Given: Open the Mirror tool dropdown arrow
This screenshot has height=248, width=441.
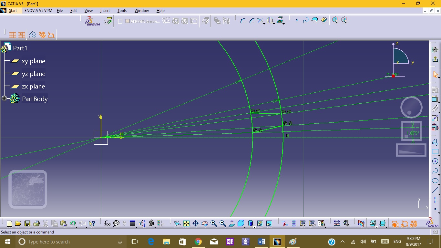Looking at the screenshot, I should 274,24.
